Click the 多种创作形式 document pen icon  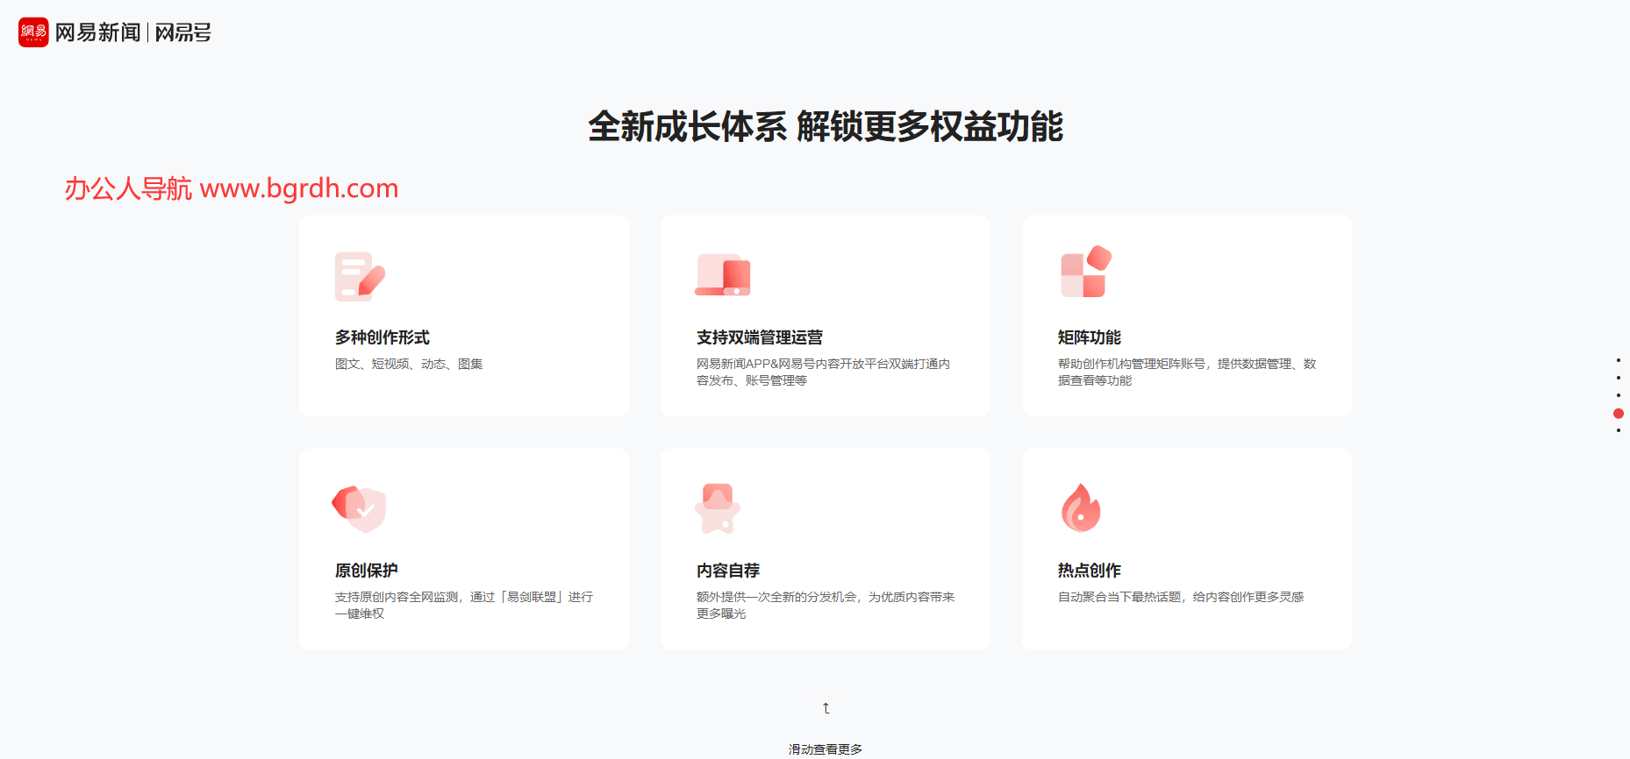click(360, 277)
